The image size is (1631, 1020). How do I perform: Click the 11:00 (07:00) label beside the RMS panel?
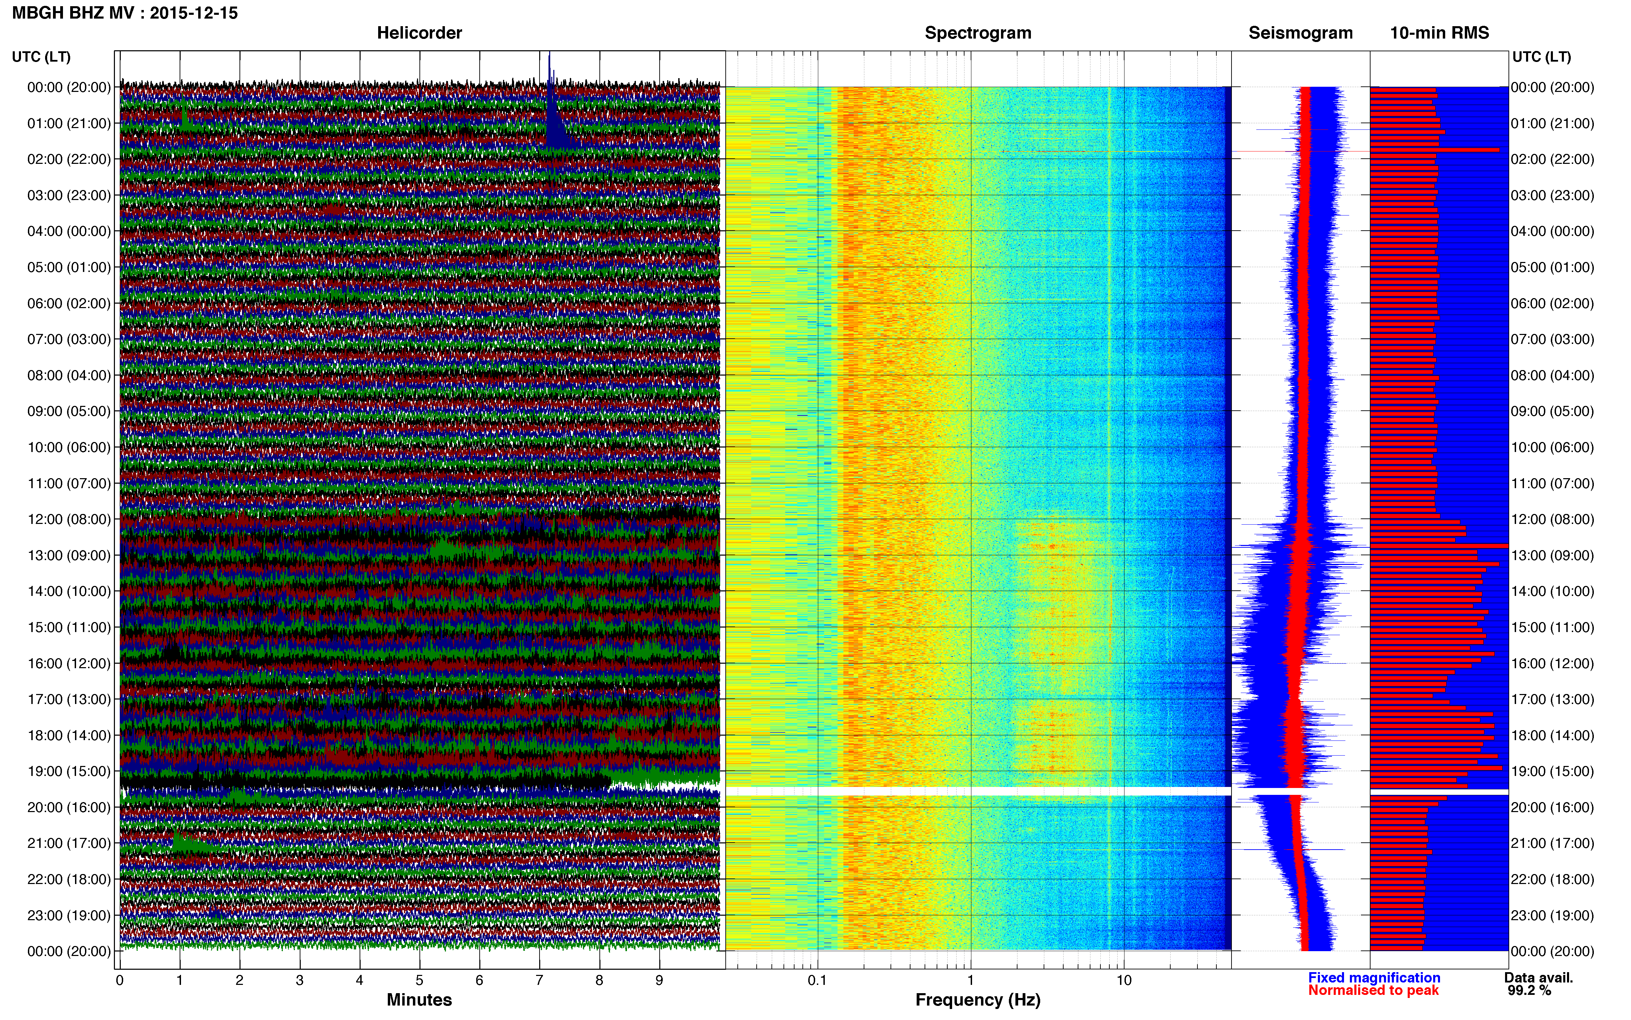point(1552,484)
